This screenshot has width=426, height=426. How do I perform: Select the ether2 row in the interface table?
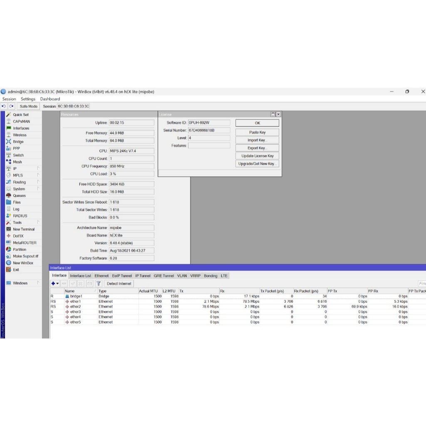point(75,307)
